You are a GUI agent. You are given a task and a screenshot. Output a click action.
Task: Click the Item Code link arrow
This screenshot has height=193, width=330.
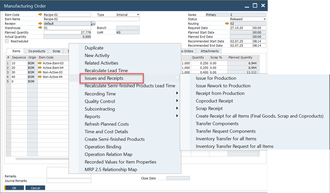[x=40, y=15]
